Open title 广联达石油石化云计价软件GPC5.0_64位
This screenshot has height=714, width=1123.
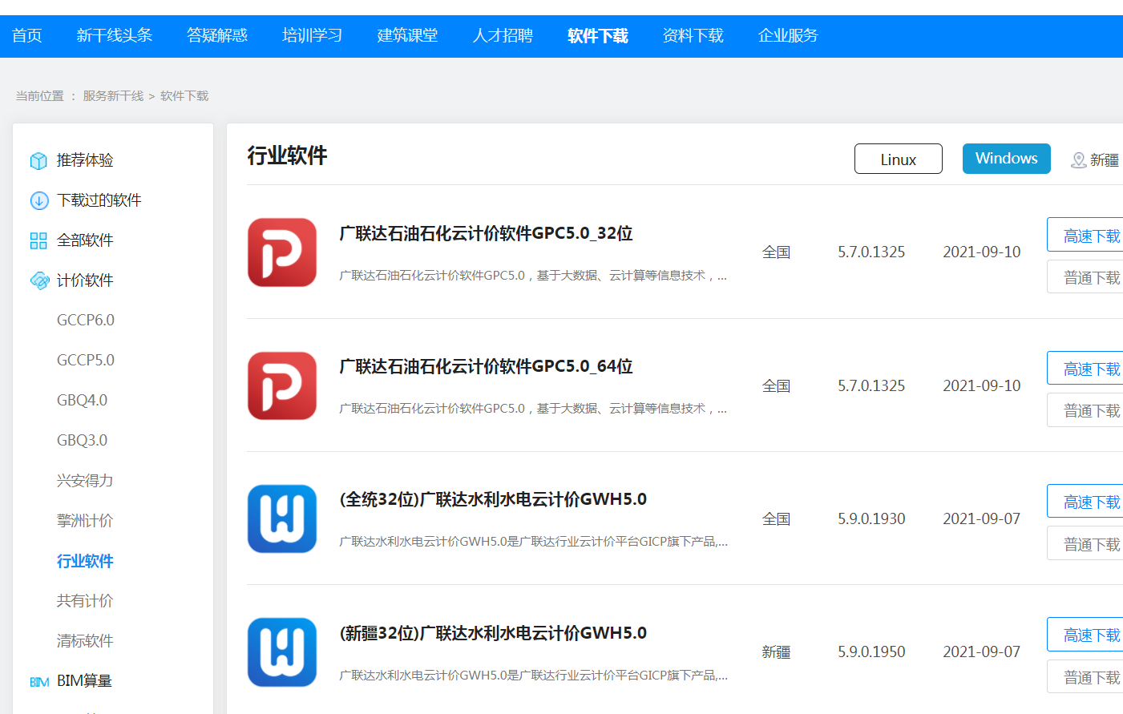tap(486, 366)
